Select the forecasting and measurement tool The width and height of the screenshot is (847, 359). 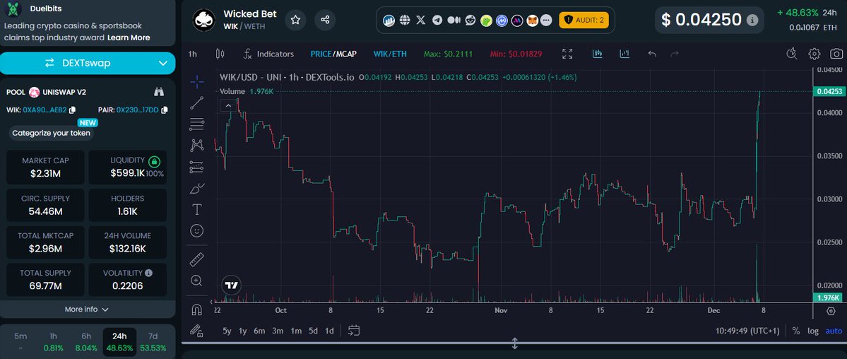[x=197, y=167]
